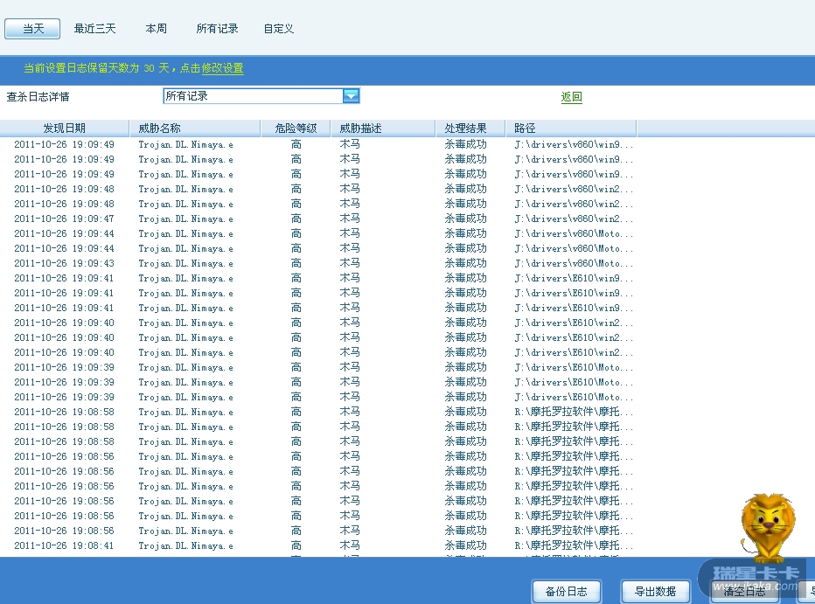The image size is (815, 604).
Task: Select the 最近三天 tab
Action: pyautogui.click(x=94, y=29)
